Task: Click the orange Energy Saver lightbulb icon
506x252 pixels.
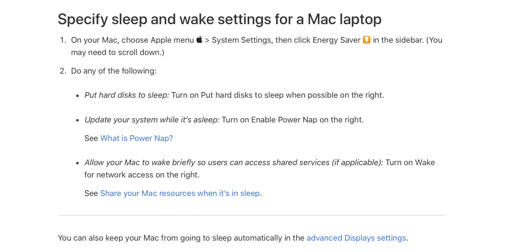Action: click(x=366, y=40)
